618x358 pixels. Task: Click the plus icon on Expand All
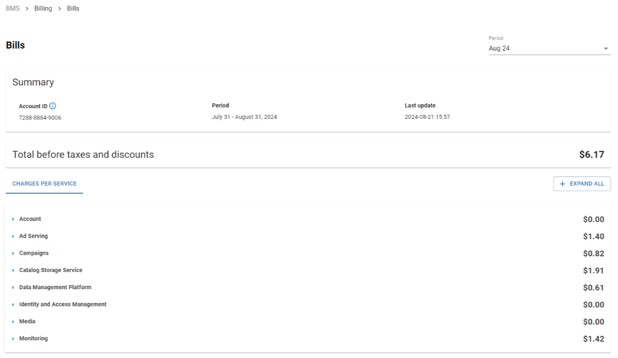(562, 184)
